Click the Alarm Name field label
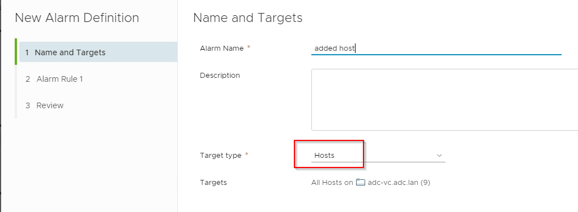Screen dimensions: 578x212 (x=221, y=48)
